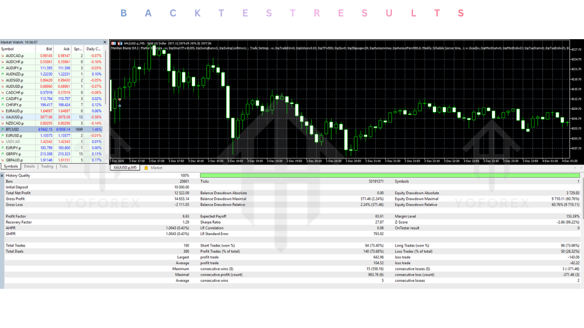The image size is (584, 328).
Task: Click the green History Quality progress bar
Action: [390, 175]
